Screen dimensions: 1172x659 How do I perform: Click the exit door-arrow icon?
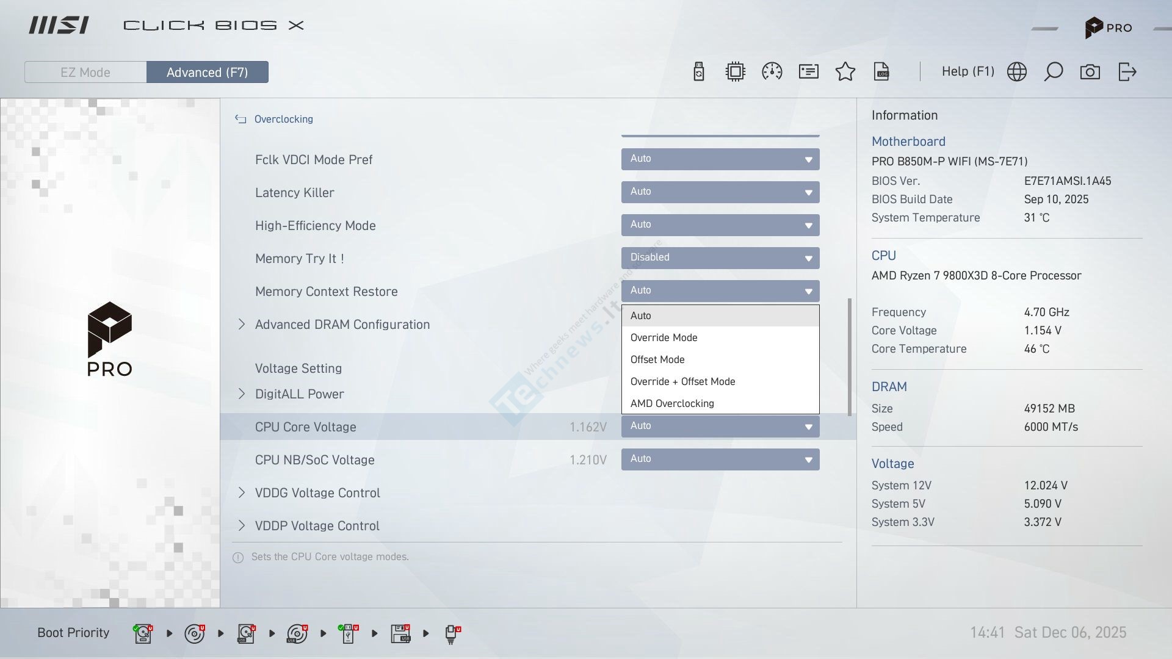pos(1127,72)
